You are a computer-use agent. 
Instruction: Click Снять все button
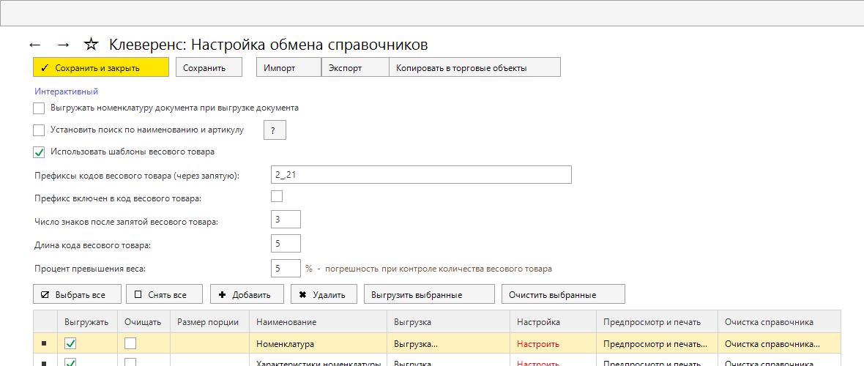[x=164, y=294]
